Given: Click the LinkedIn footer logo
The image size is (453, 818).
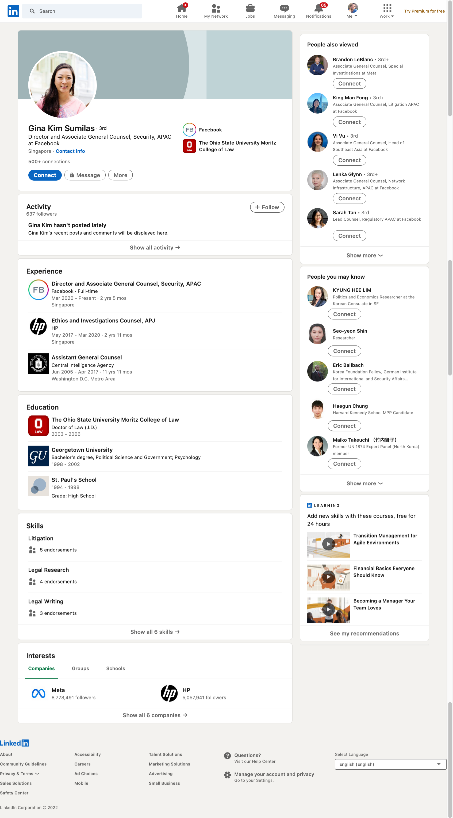Looking at the screenshot, I should click(x=14, y=743).
